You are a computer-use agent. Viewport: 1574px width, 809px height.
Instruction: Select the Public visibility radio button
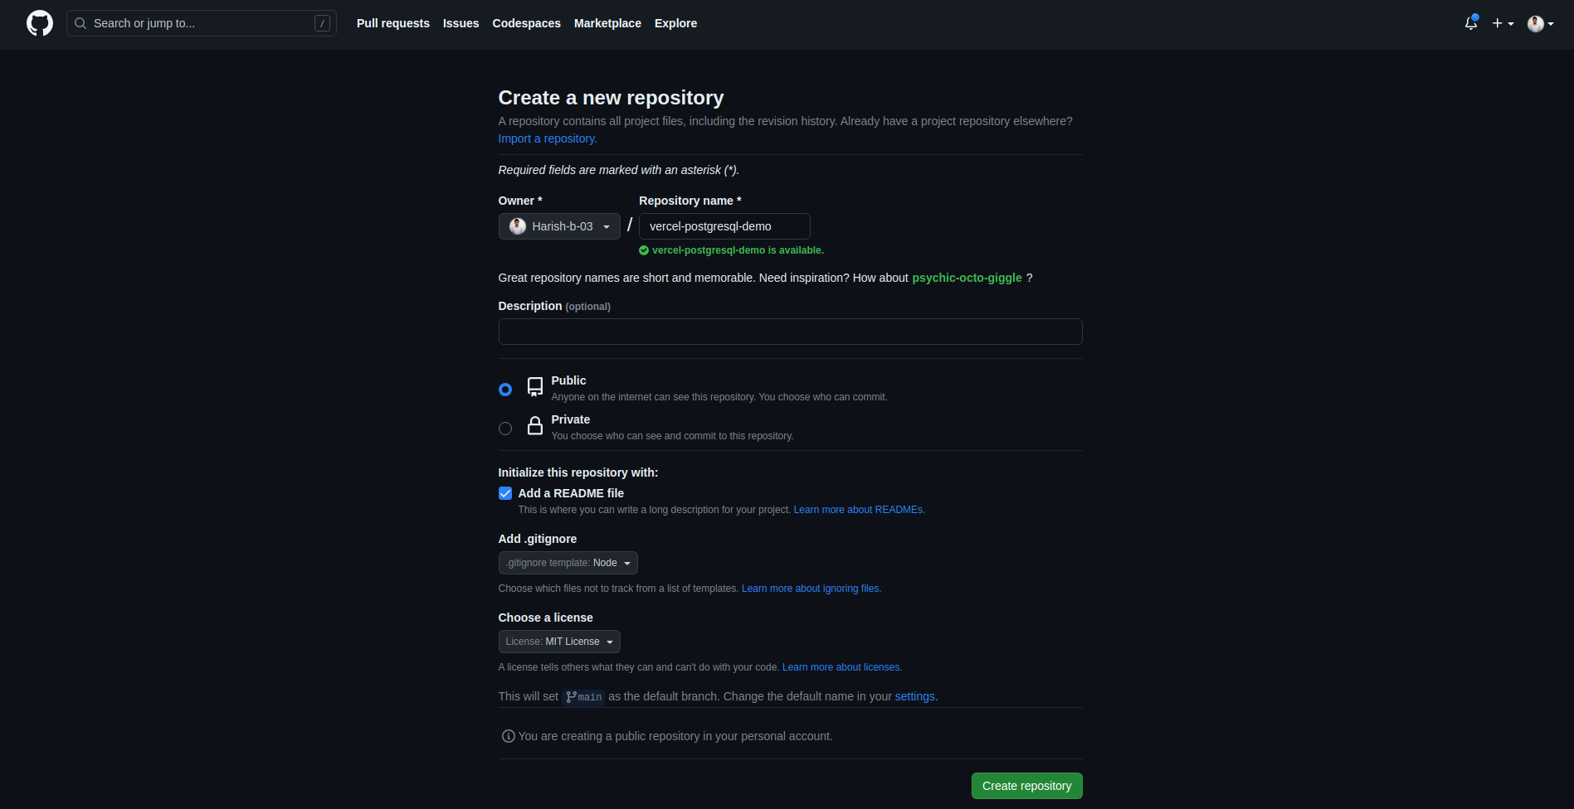505,390
